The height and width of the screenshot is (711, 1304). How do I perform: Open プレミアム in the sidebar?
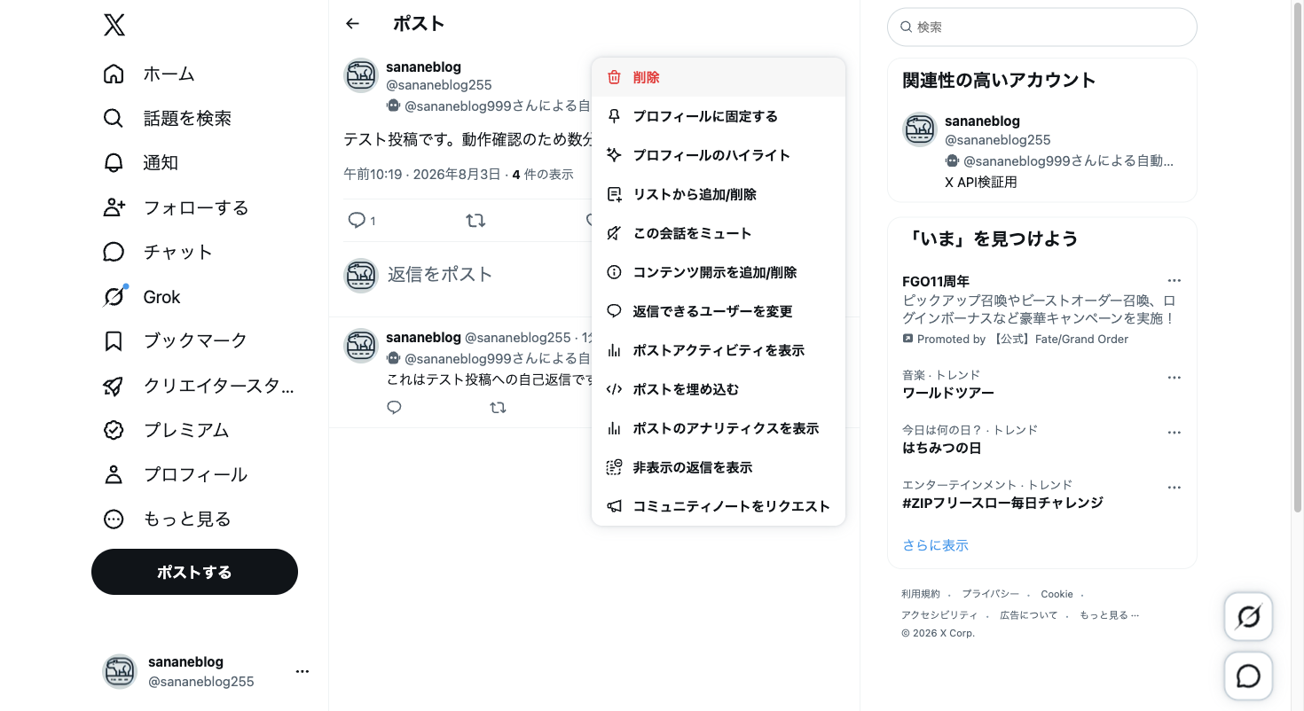[167, 430]
